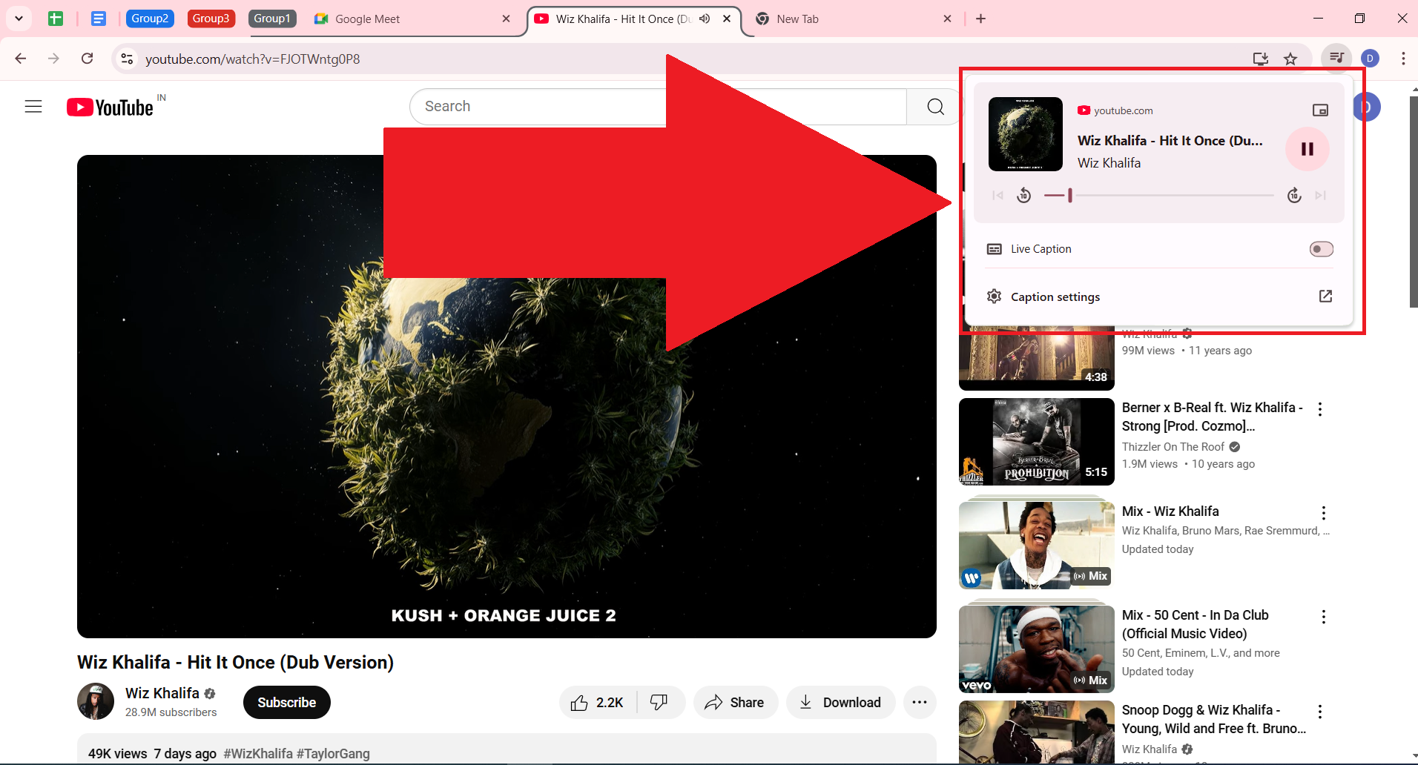Image resolution: width=1418 pixels, height=765 pixels.
Task: Open the YouTube hamburger guide menu
Action: coord(33,107)
